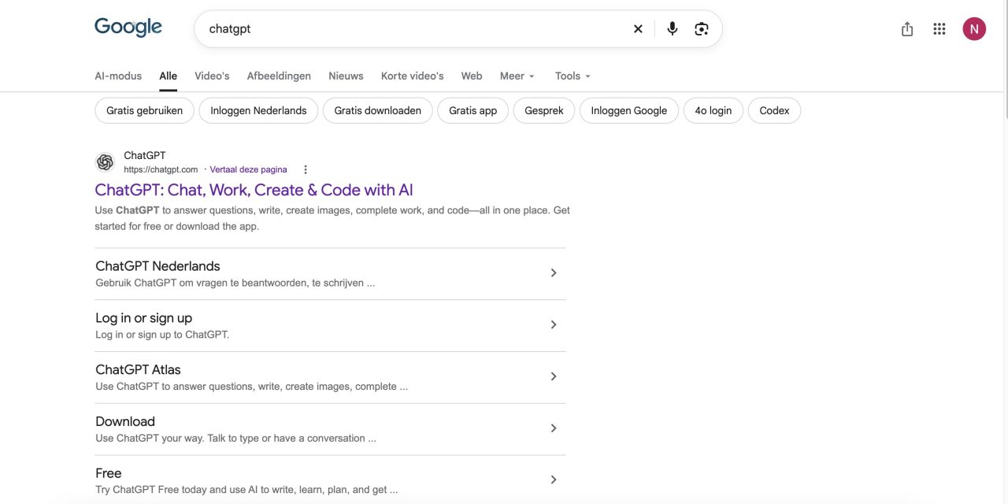This screenshot has width=1008, height=504.
Task: Switch to Korte video's tab
Action: click(413, 76)
